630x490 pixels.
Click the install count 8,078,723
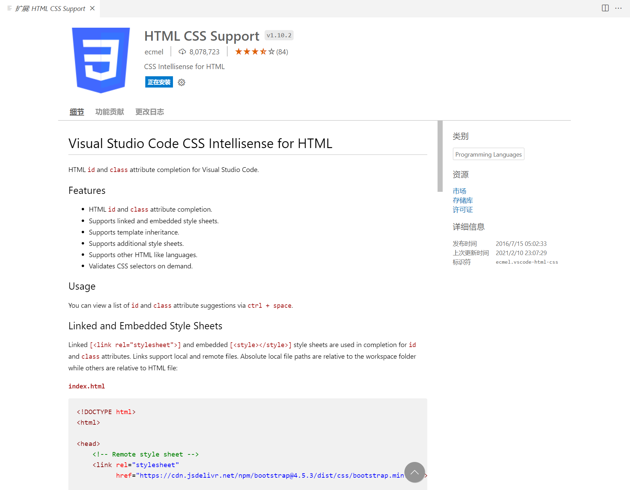coord(204,52)
